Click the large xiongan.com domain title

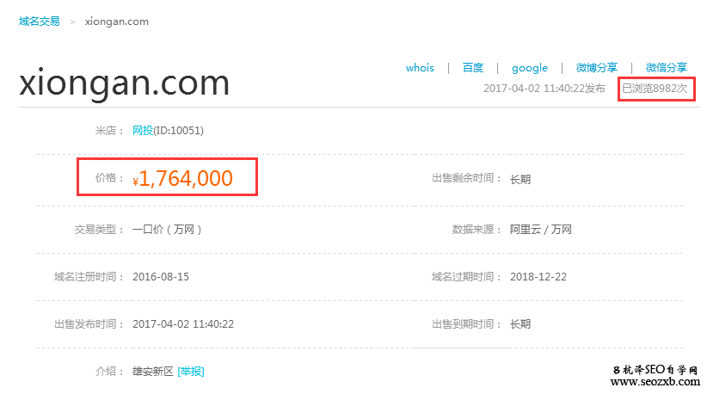click(125, 83)
